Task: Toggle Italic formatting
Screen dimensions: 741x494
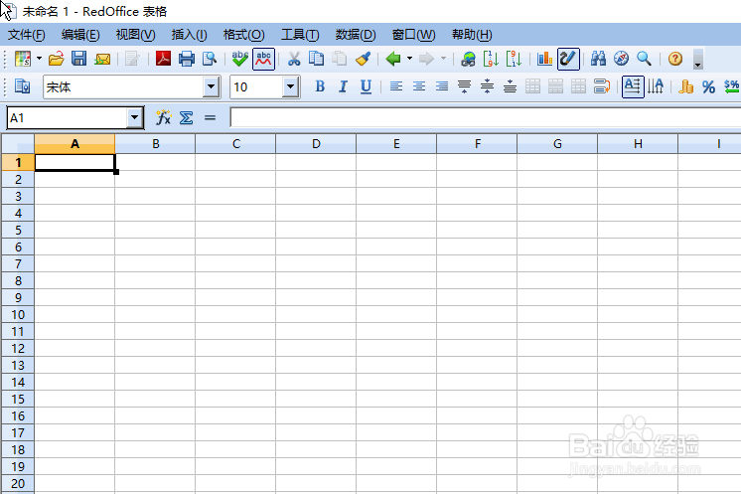Action: (343, 86)
